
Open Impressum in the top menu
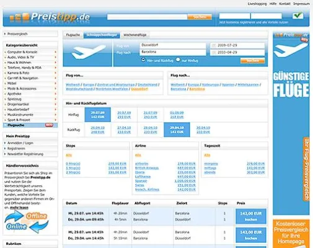[301, 4]
